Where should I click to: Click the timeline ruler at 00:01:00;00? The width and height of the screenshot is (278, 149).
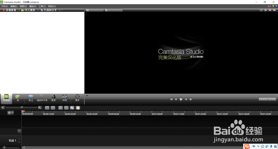click(x=157, y=114)
